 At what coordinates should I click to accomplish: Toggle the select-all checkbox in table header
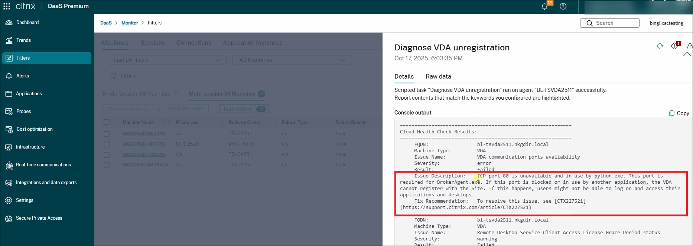[107, 122]
